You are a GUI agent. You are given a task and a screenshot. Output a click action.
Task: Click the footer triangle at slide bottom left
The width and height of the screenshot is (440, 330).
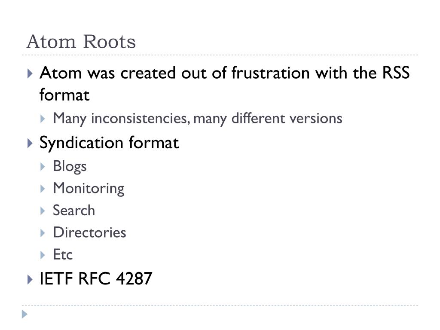[24, 314]
